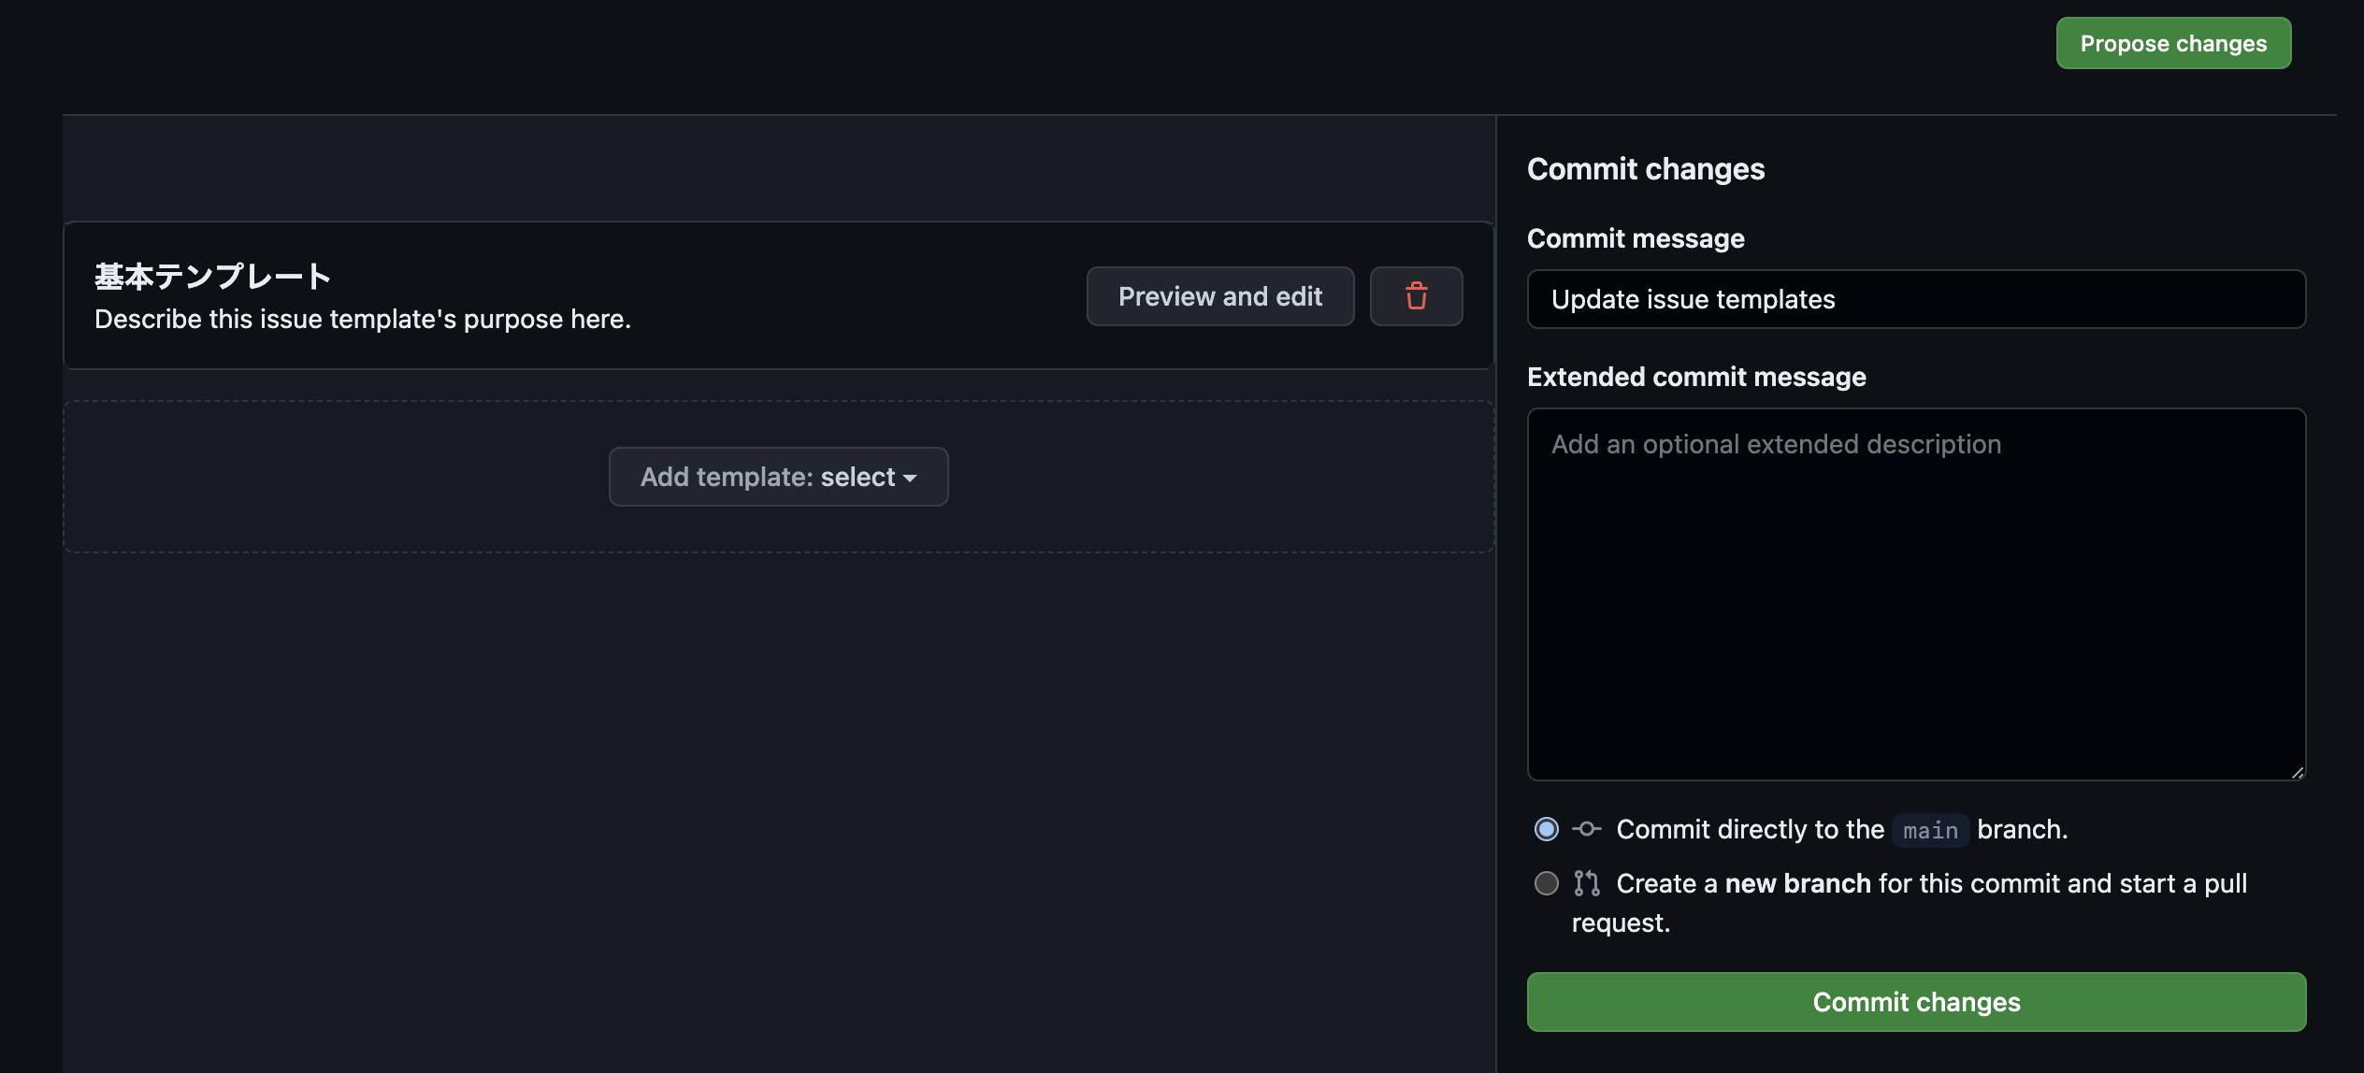The image size is (2364, 1073).
Task: Click the trash icon to remove the template
Action: 1416,296
